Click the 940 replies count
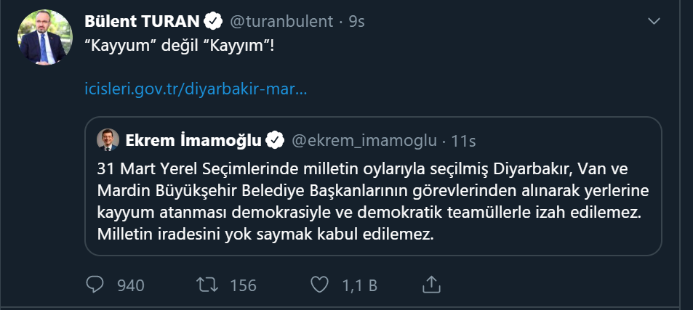Image resolution: width=693 pixels, height=310 pixels. click(131, 285)
